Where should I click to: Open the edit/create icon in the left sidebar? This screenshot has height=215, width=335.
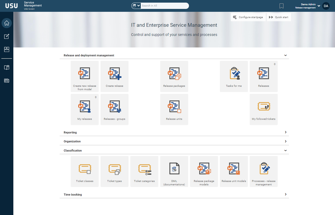click(7, 36)
